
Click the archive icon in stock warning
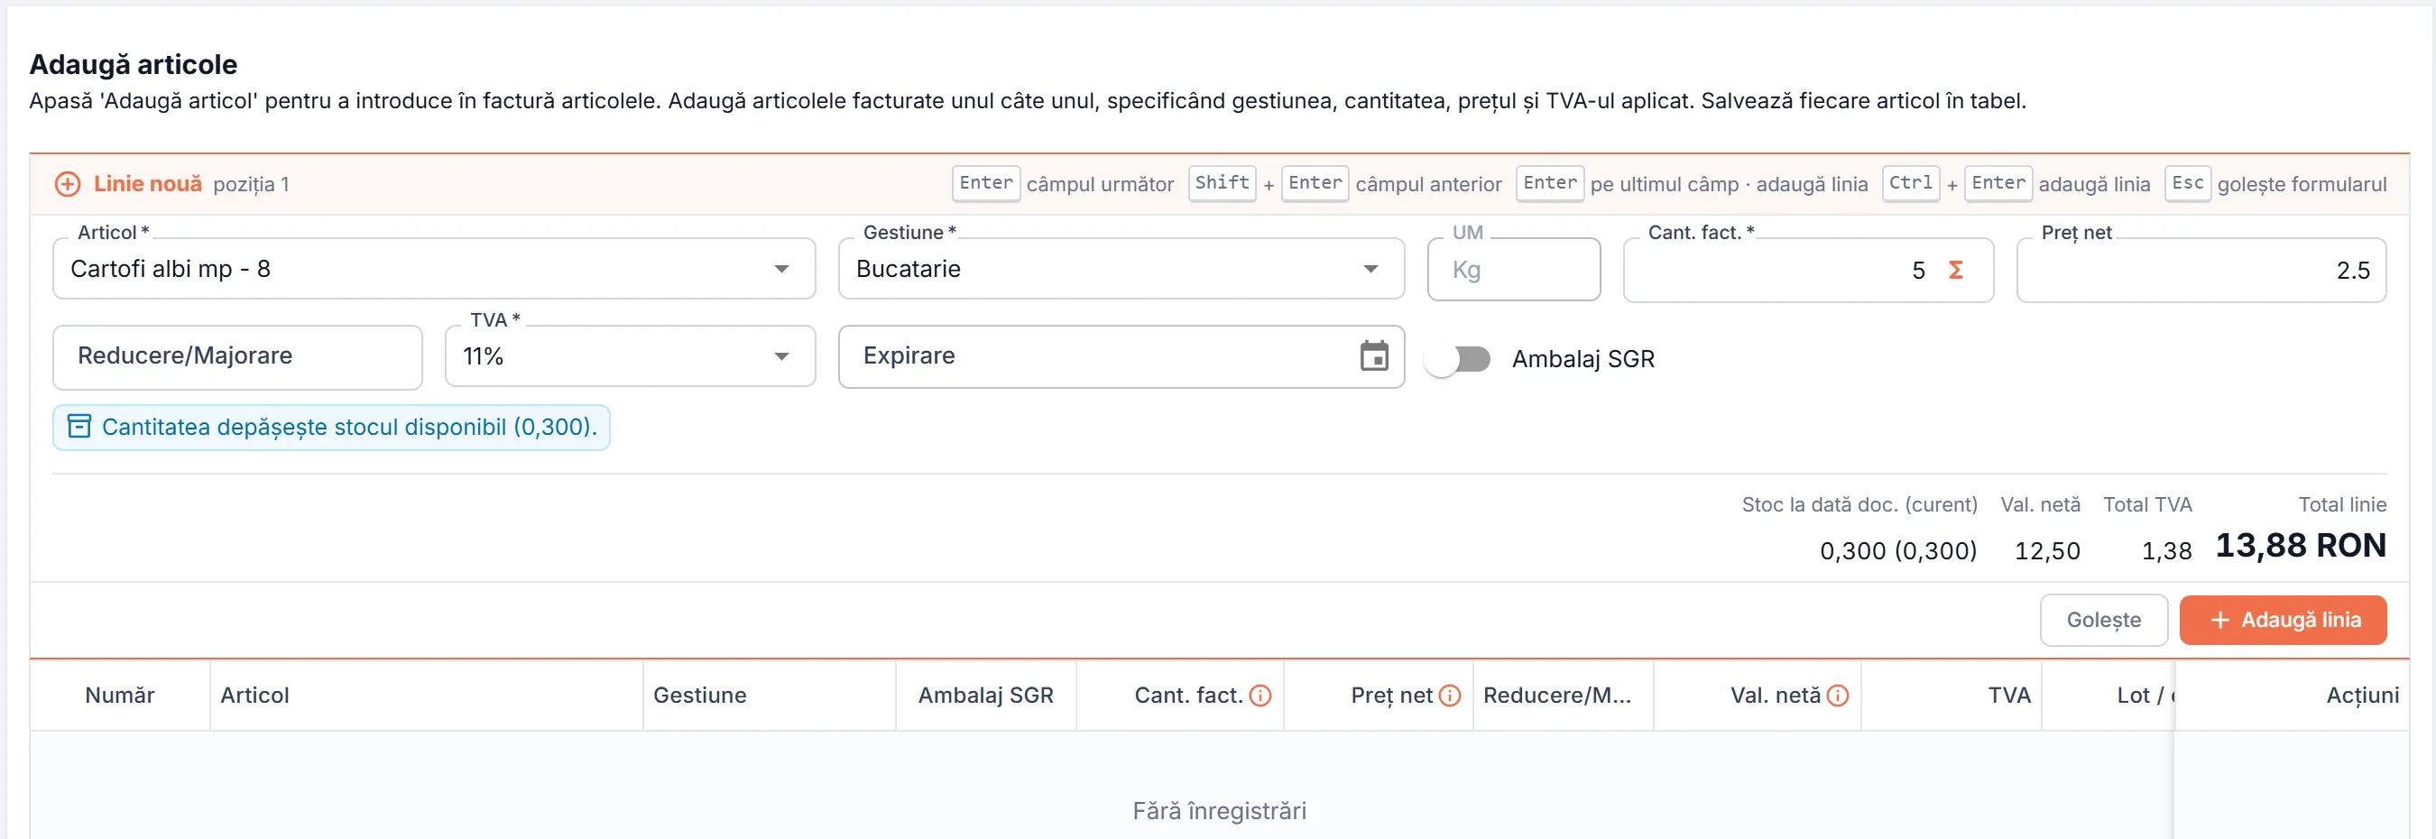tap(79, 427)
